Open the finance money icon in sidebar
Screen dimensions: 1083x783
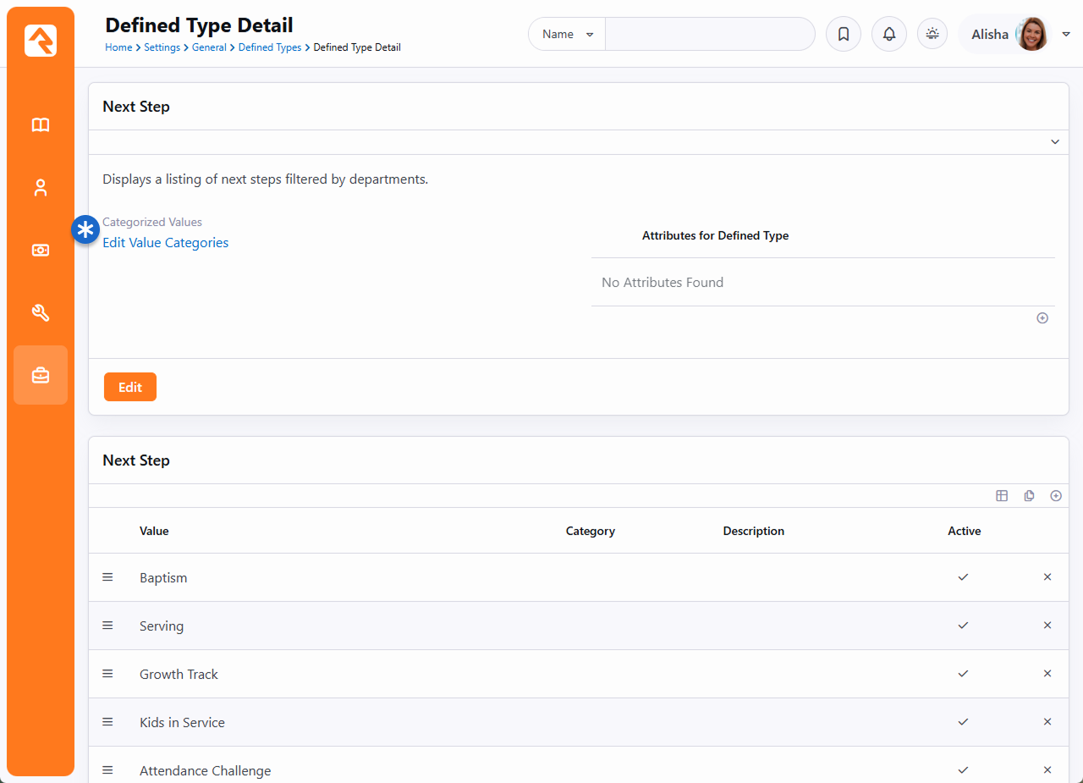click(x=41, y=251)
